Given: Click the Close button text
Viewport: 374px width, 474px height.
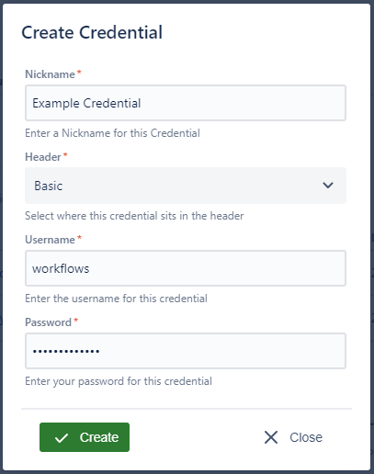Looking at the screenshot, I should click(306, 437).
